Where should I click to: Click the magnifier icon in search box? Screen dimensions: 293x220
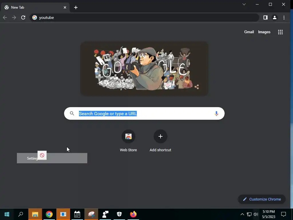[72, 113]
